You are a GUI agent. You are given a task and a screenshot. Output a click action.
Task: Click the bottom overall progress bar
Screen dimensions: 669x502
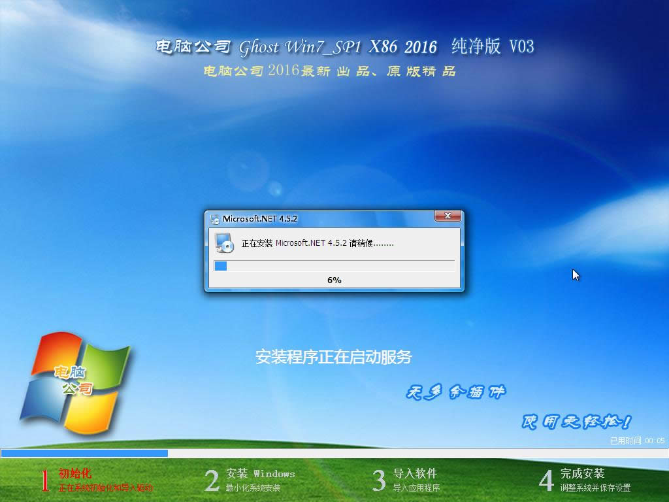coord(334,452)
